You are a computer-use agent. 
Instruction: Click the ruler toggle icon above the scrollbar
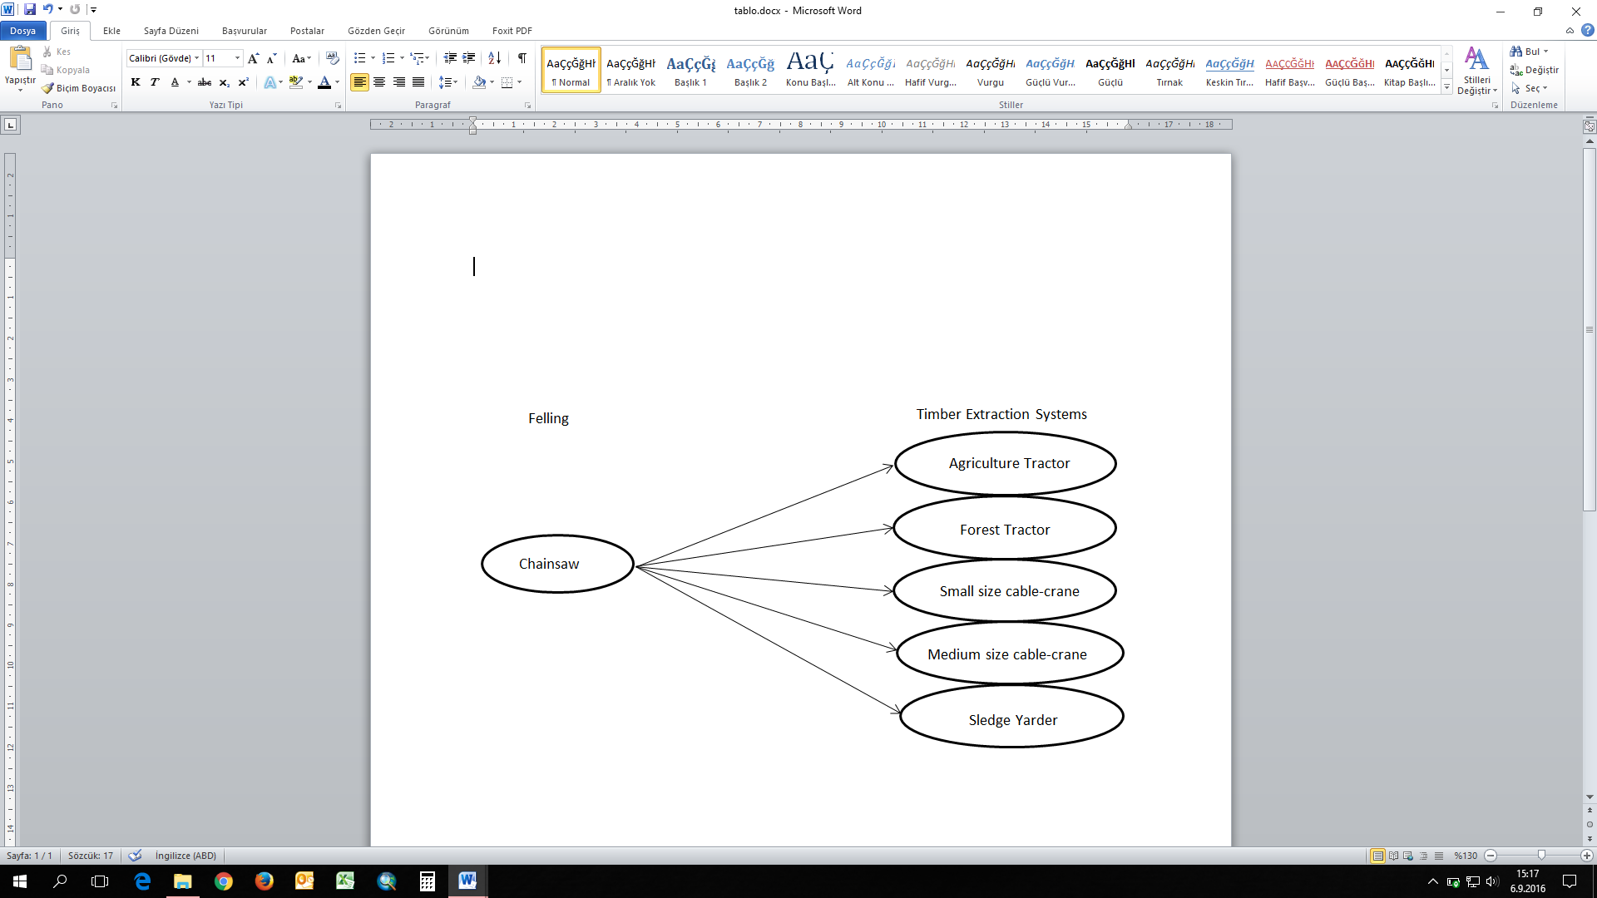[x=1590, y=126]
